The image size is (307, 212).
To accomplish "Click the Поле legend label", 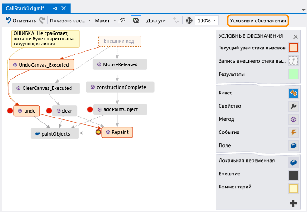I will tap(225, 146).
